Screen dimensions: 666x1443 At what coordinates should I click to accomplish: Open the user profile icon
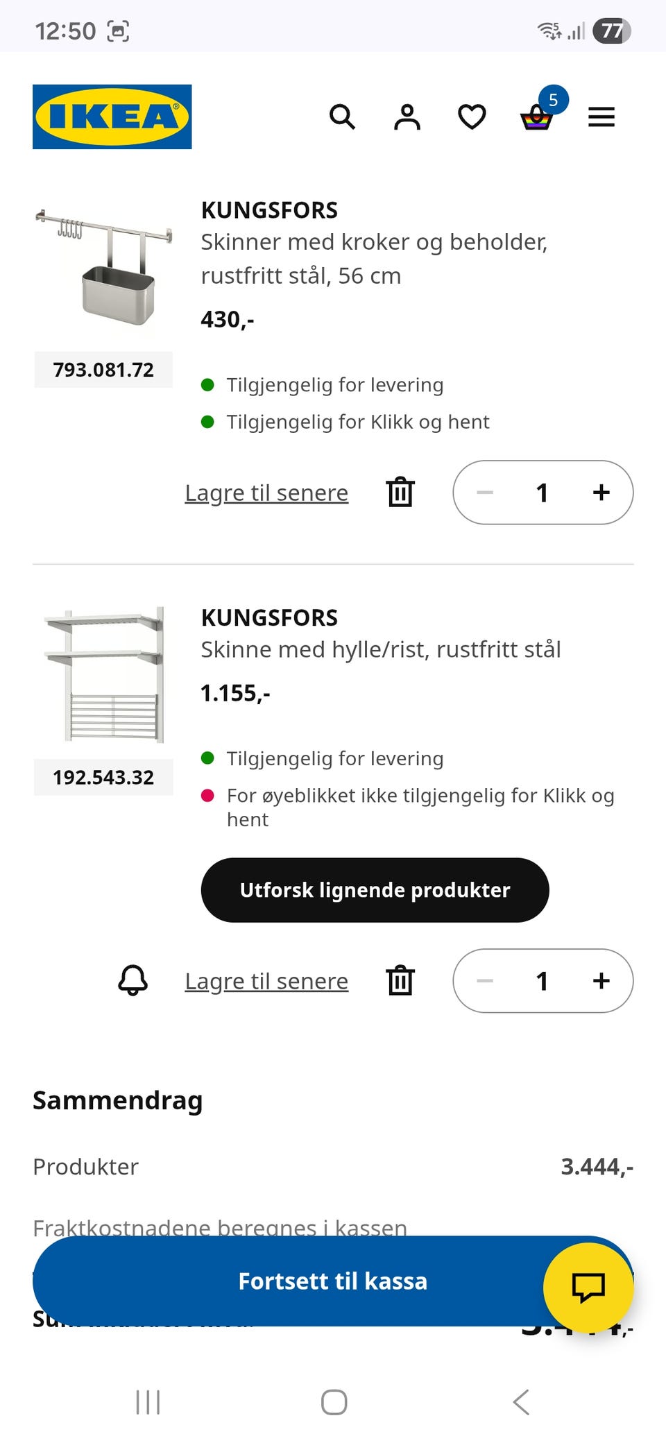(407, 117)
